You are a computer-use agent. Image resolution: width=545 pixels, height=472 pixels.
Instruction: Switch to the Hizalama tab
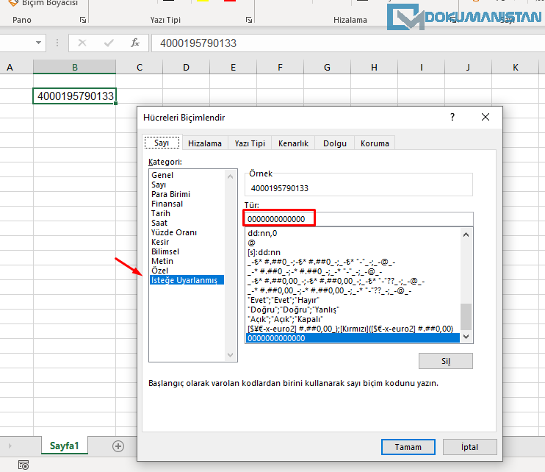tap(205, 143)
